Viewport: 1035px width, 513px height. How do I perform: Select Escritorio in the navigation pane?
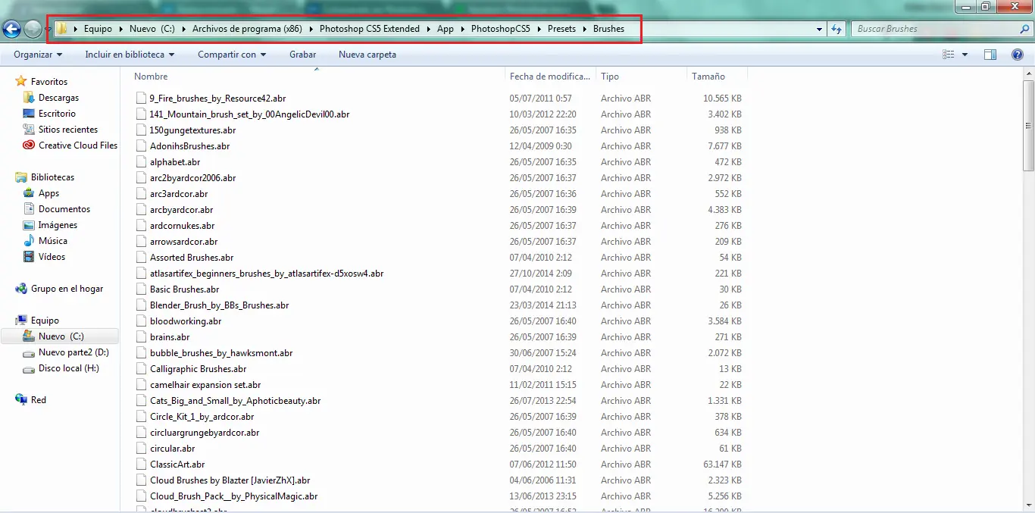click(x=57, y=114)
